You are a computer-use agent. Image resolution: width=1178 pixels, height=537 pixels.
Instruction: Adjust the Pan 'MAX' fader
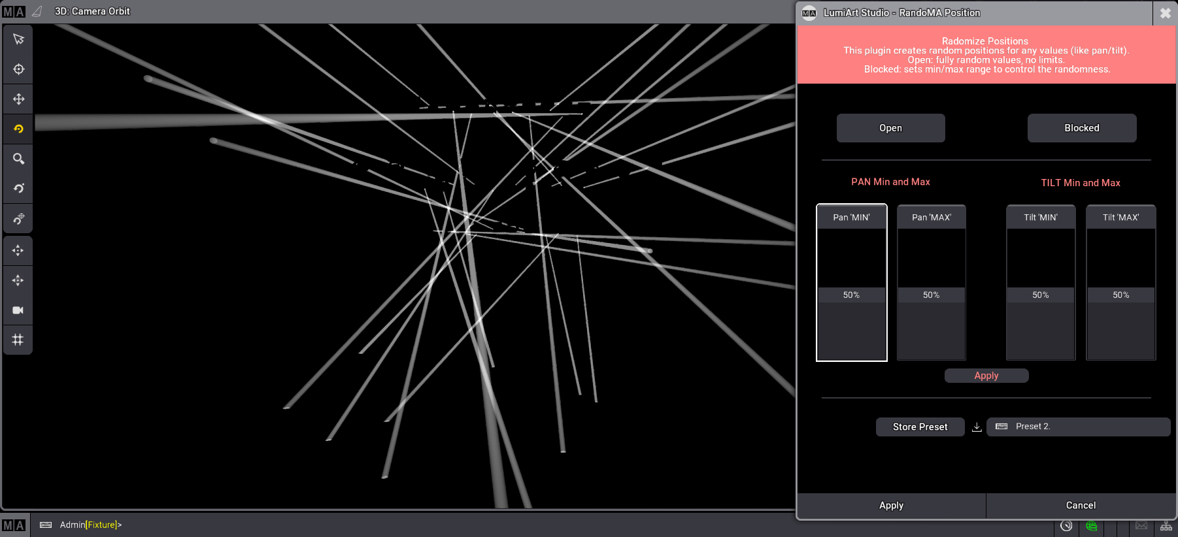click(x=932, y=282)
